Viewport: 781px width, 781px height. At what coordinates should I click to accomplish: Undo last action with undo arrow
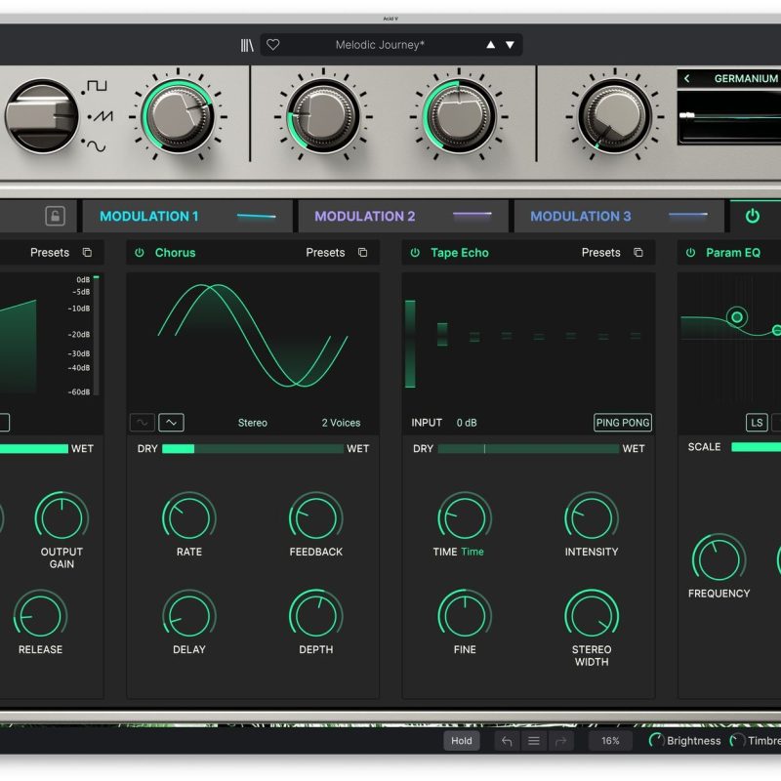click(x=507, y=741)
